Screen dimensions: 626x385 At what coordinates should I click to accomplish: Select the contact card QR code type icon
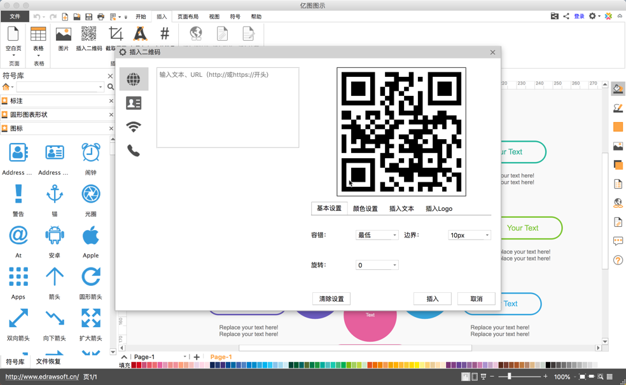134,102
